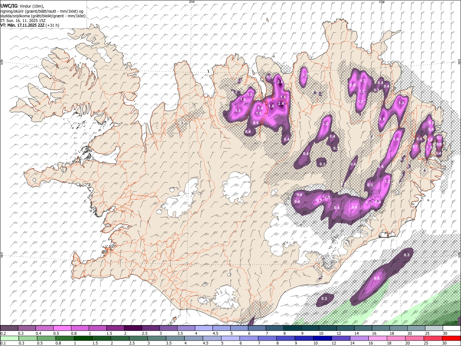Select the 'IT: Sun. 16. 11. 2025 15Z' line
The height and width of the screenshot is (346, 461).
pos(23,21)
